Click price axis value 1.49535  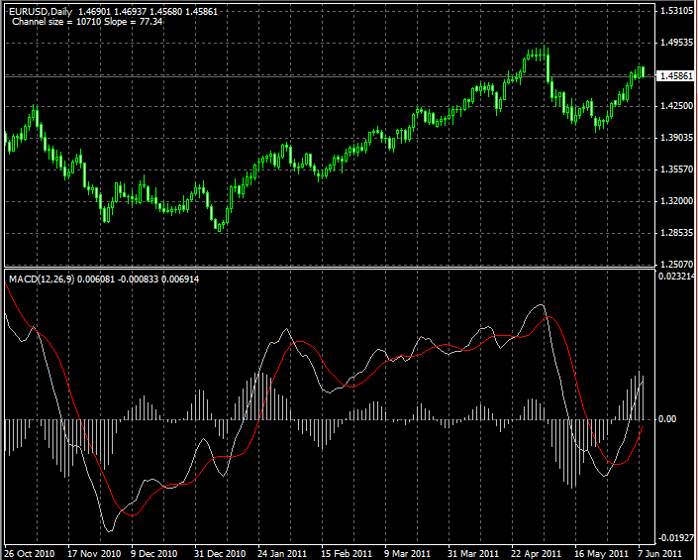coord(676,43)
